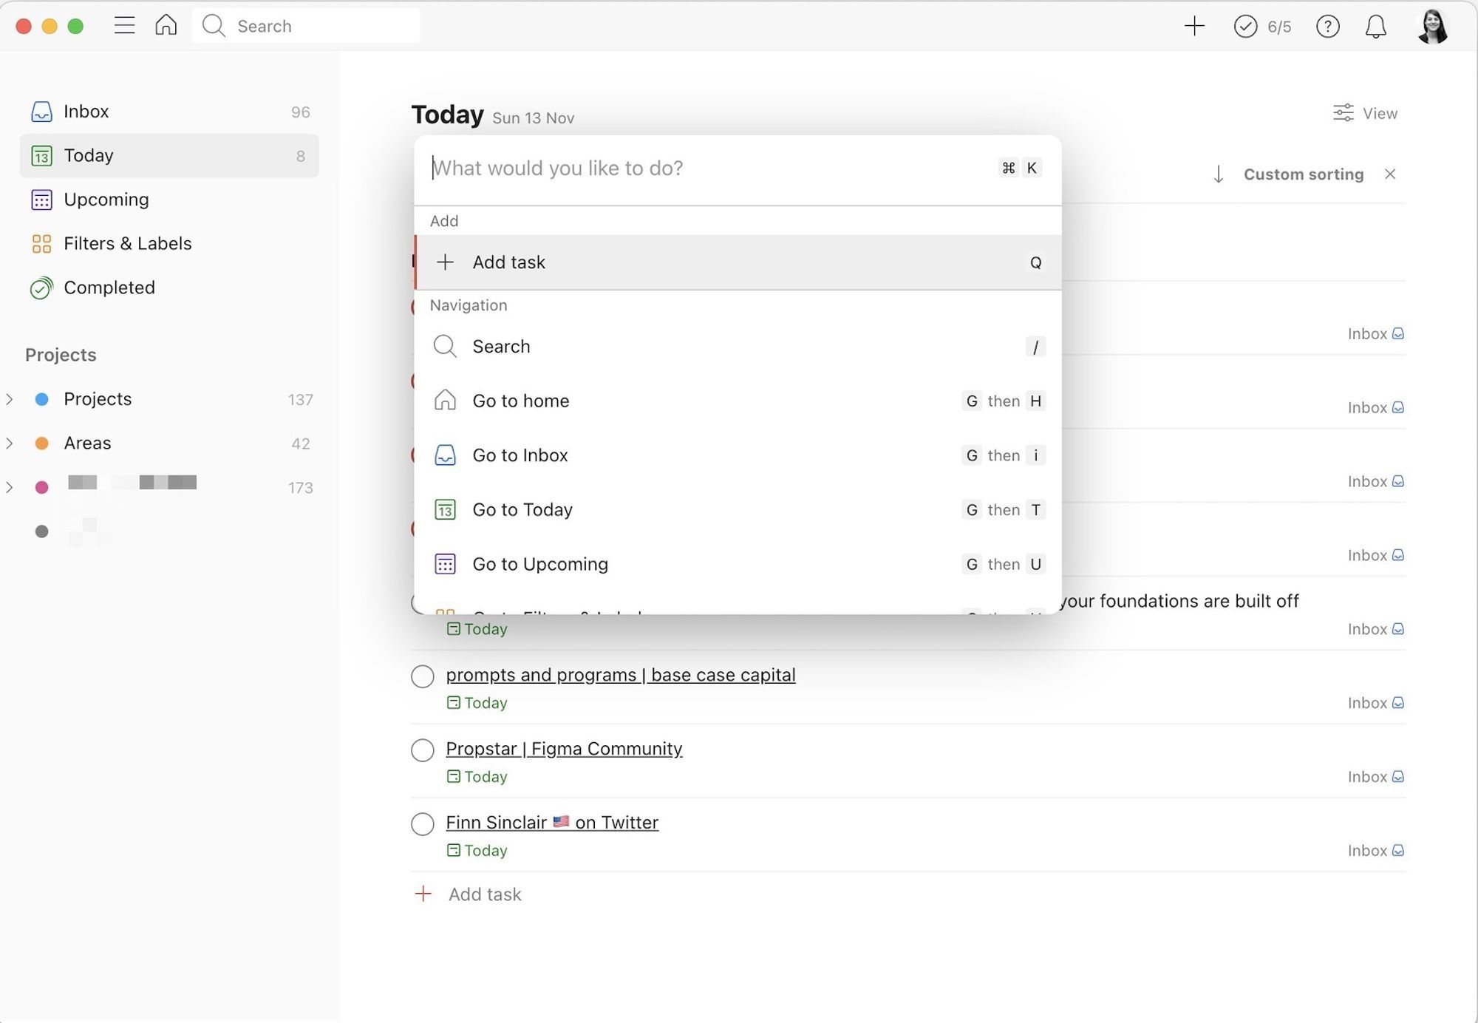Viewport: 1478px width, 1023px height.
Task: Mark Finn Sinclair on Twitter task done
Action: pos(423,824)
